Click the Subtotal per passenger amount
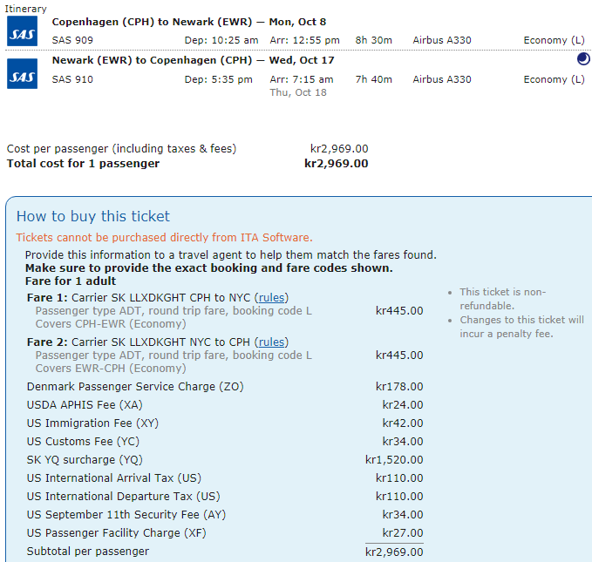The height and width of the screenshot is (562, 592). click(x=394, y=552)
